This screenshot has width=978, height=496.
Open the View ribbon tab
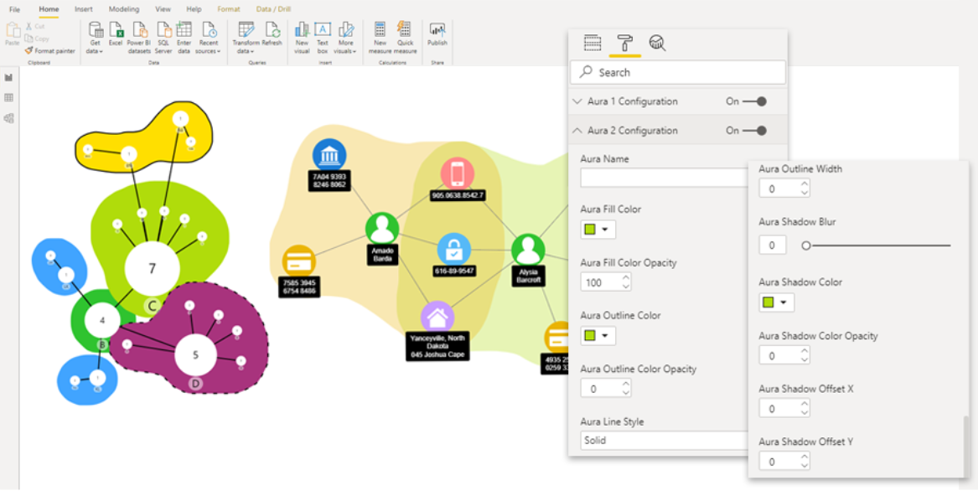point(163,9)
